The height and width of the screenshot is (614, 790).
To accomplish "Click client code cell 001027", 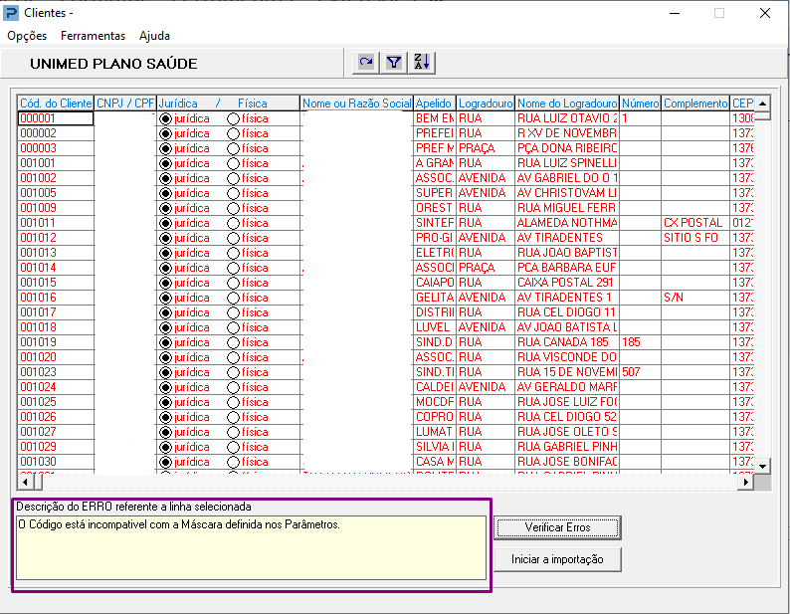I will 56,432.
